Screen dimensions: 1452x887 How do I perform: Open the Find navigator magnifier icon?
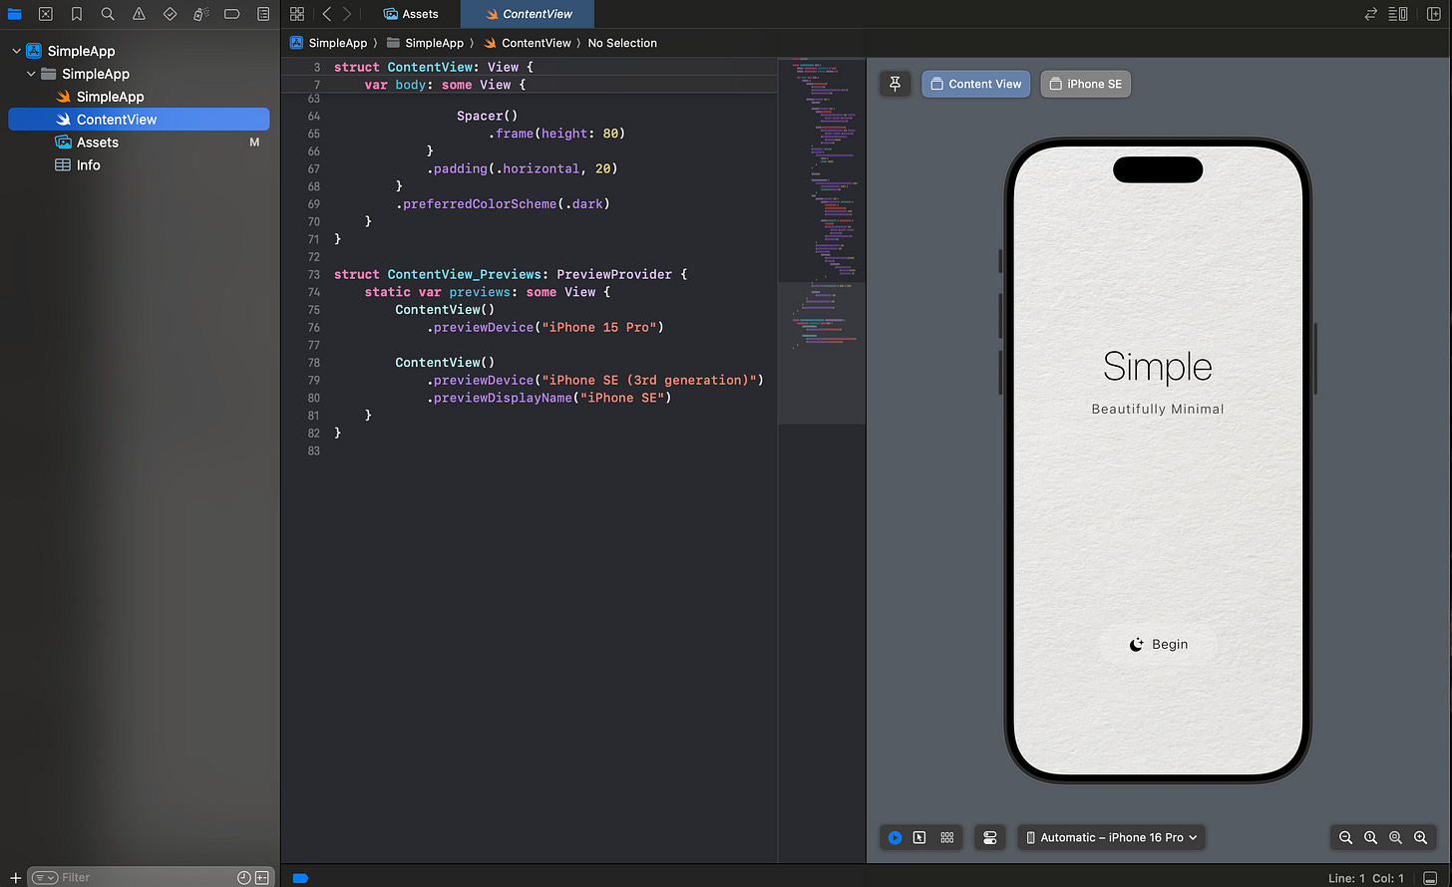pyautogui.click(x=108, y=14)
